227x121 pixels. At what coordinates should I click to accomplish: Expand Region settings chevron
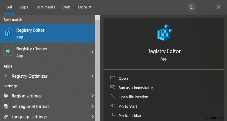tap(92, 96)
